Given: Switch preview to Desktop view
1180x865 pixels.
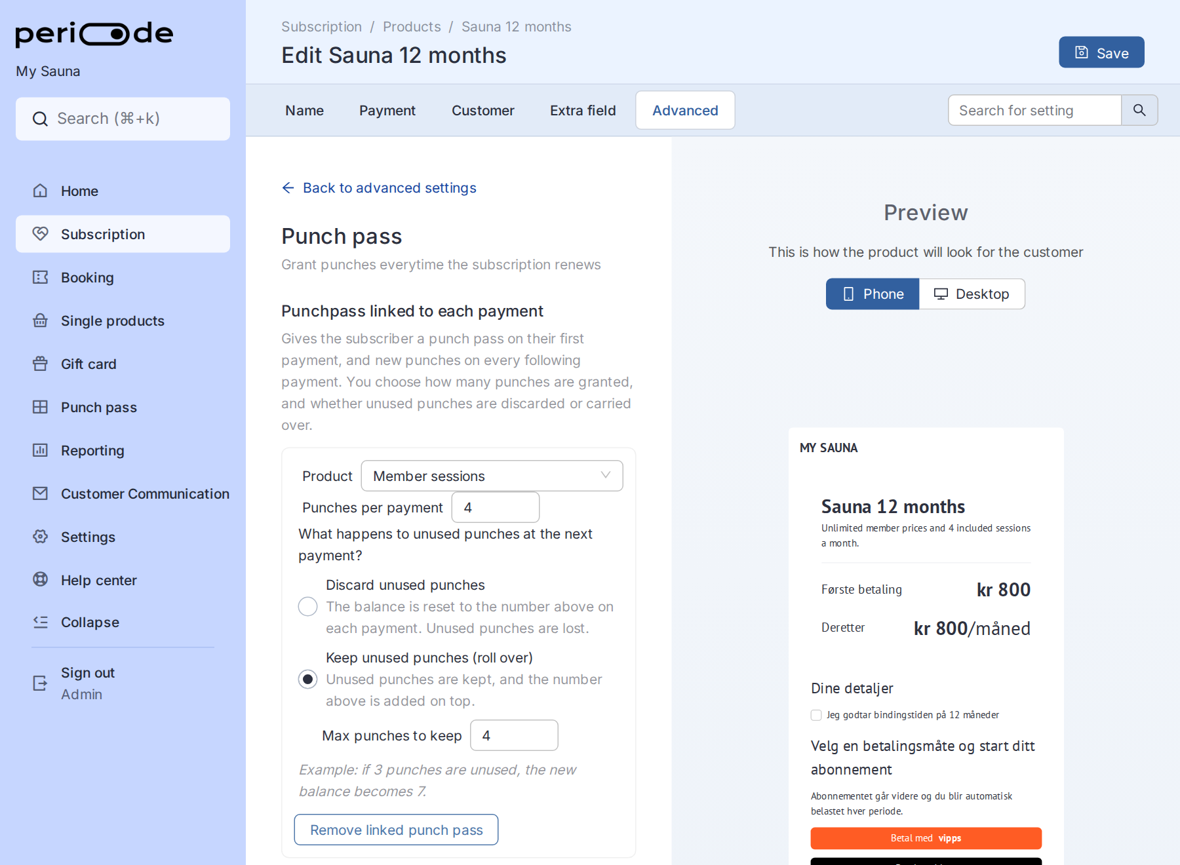Looking at the screenshot, I should tap(972, 294).
